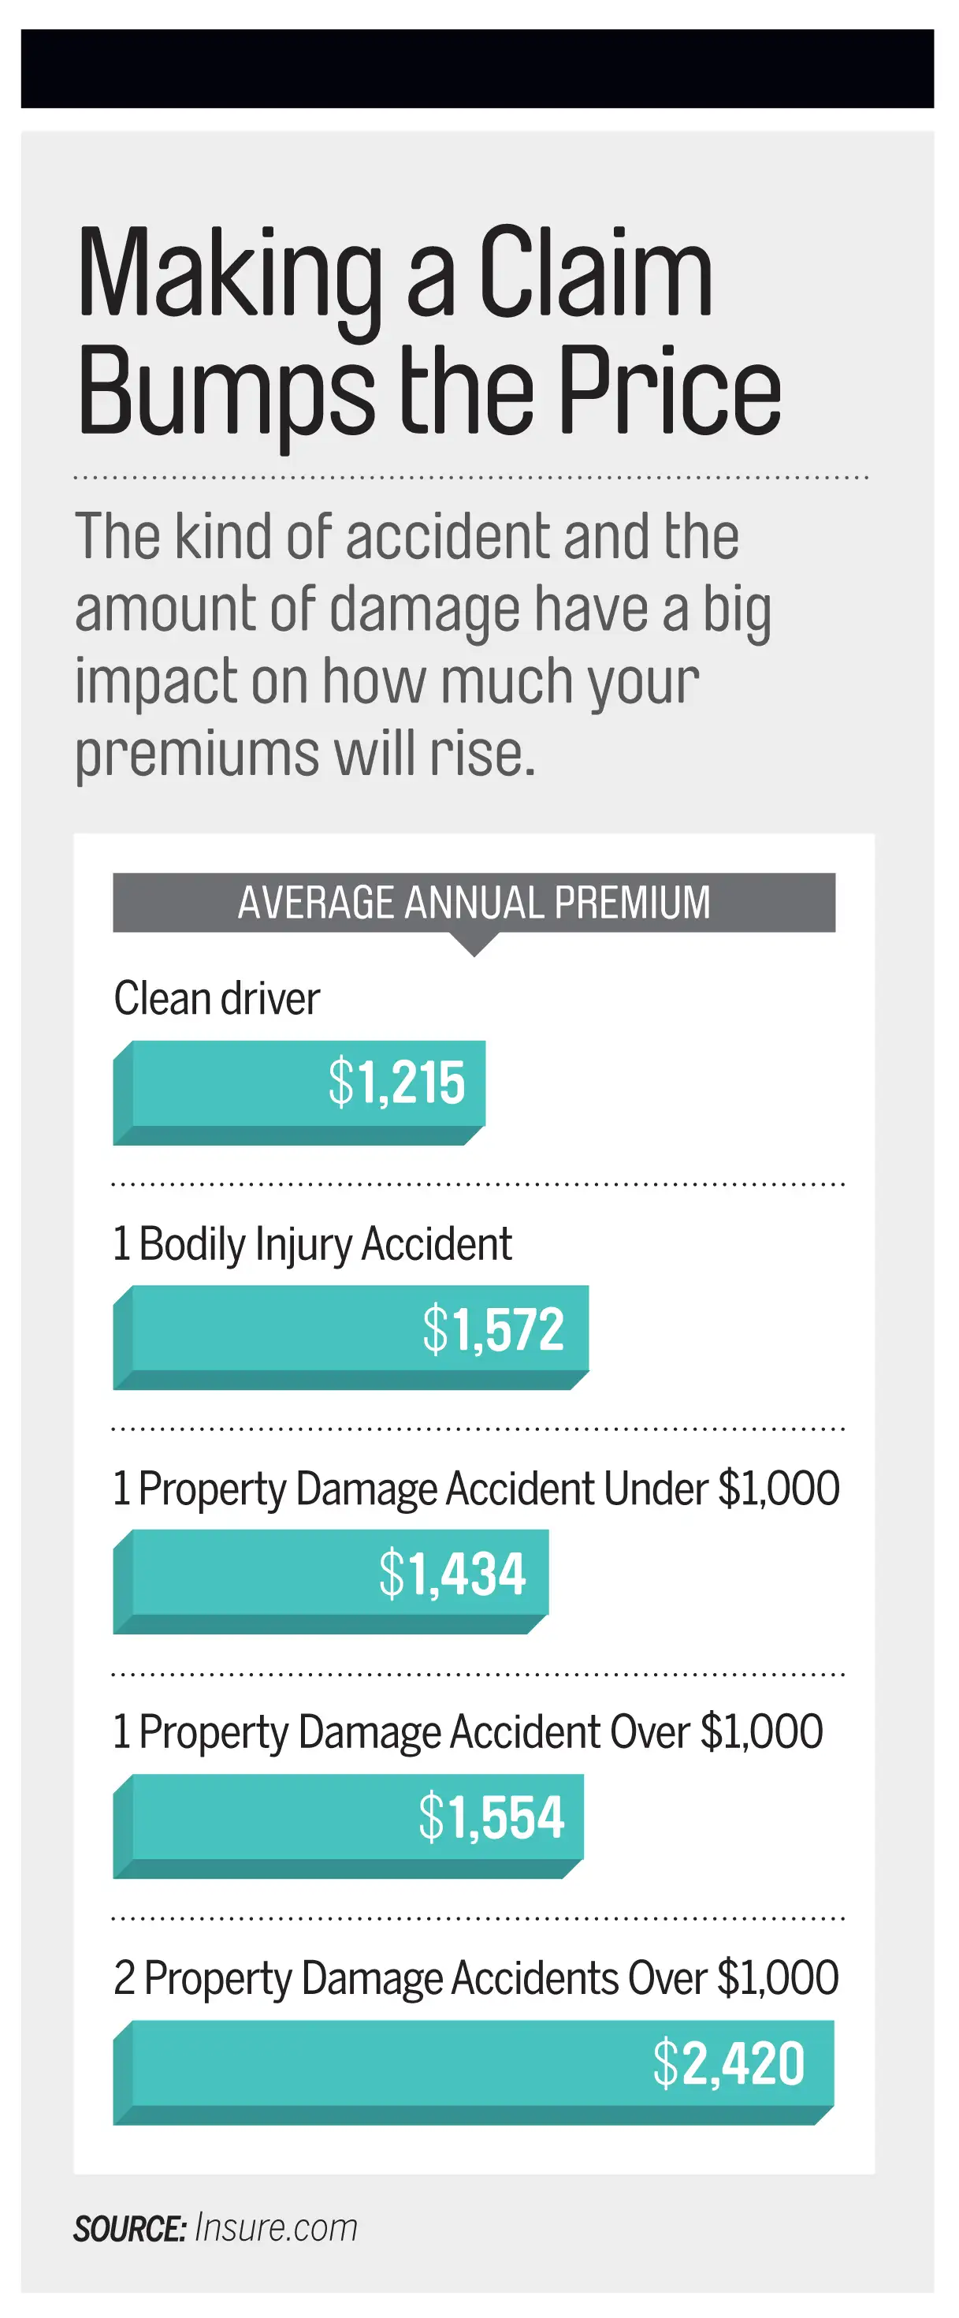Click the 'Clean driver' label
This screenshot has width=959, height=2318.
(x=216, y=999)
